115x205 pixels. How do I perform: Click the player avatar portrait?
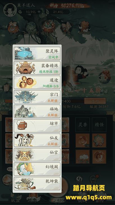pyautogui.click(x=10, y=10)
